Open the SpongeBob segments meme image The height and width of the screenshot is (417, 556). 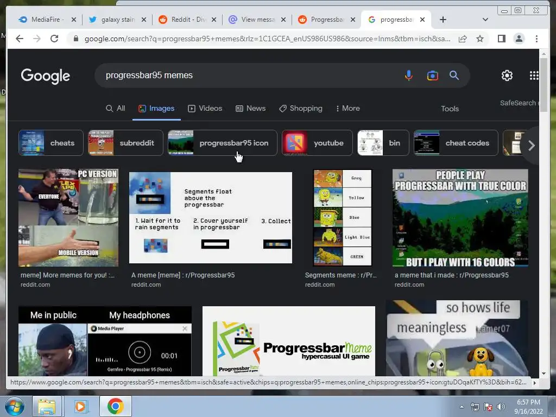[343, 218]
